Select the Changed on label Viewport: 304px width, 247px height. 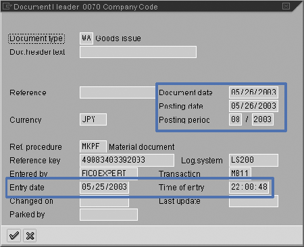(x=31, y=201)
